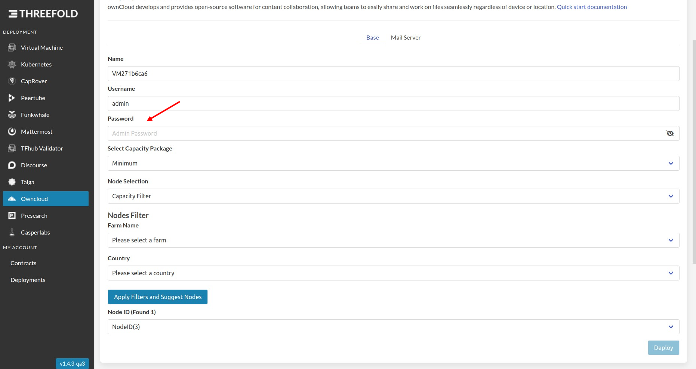
Task: Open the Quick start documentation link
Action: (x=592, y=7)
